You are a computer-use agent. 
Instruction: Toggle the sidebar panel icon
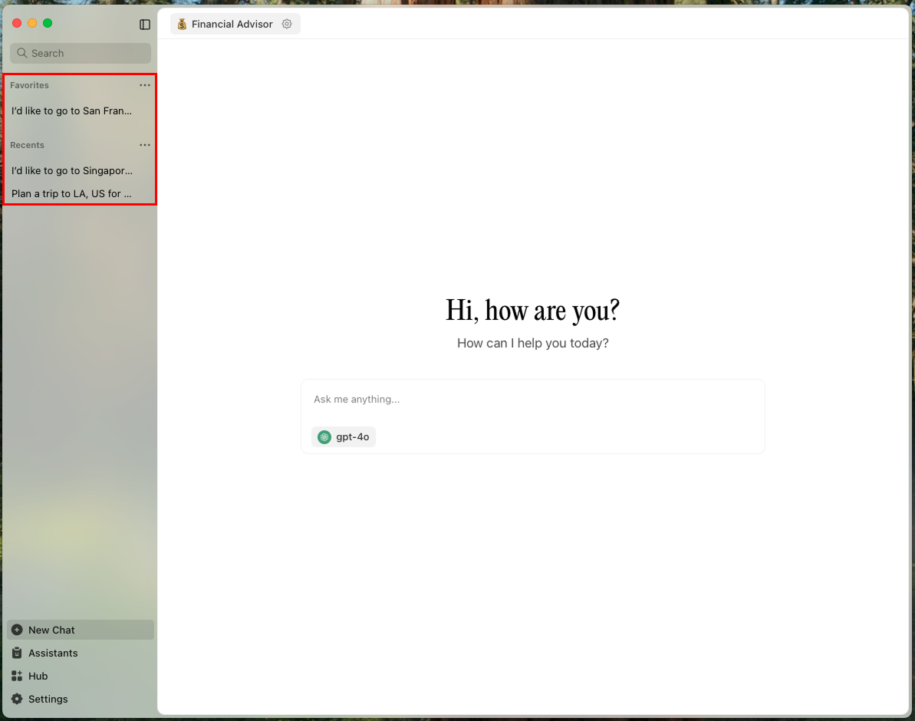(x=145, y=25)
